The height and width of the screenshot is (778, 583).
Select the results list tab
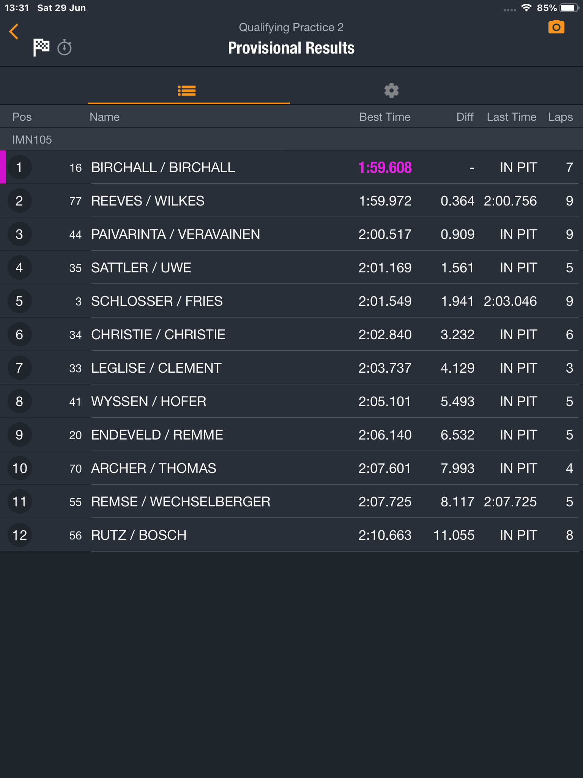click(187, 90)
